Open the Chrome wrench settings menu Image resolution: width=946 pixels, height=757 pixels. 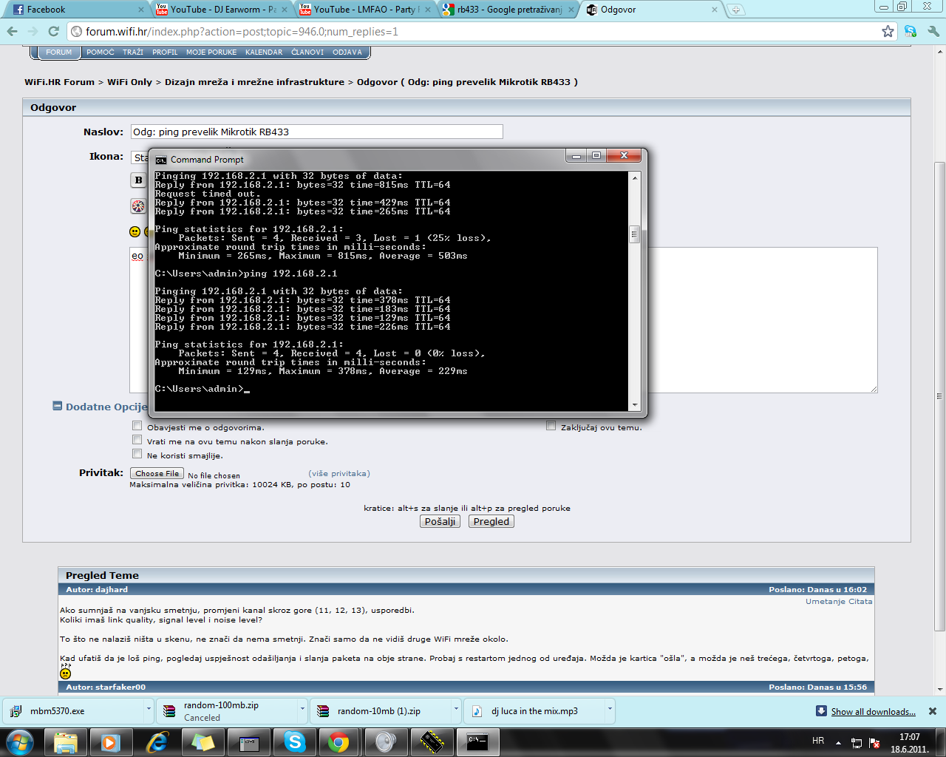(x=933, y=32)
